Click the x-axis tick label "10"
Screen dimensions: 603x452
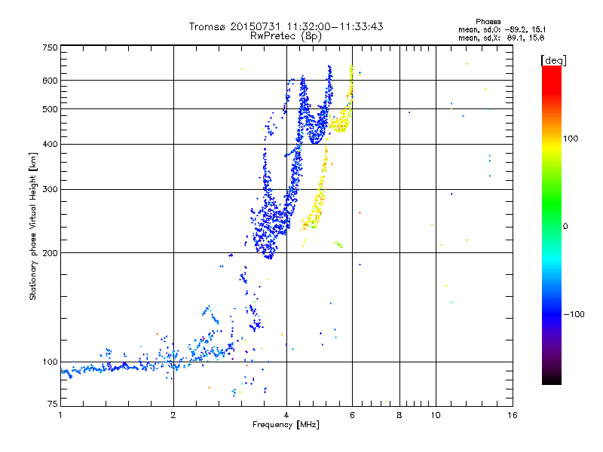pos(436,415)
